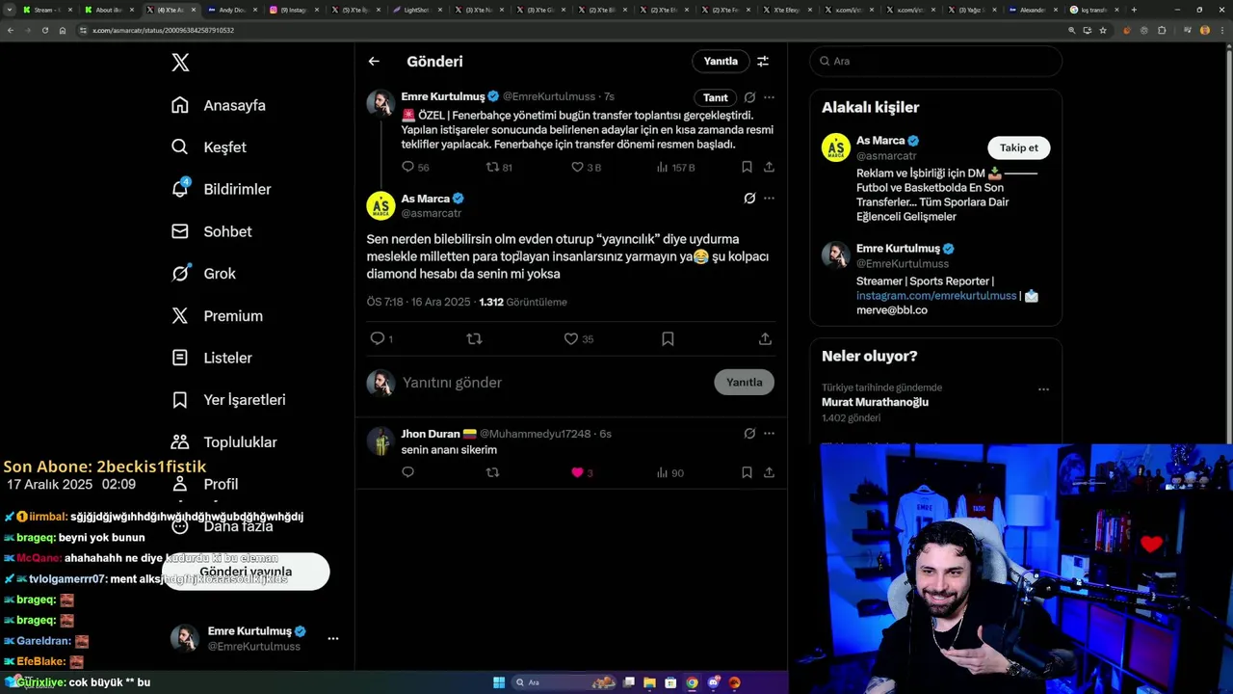Open Discord from the taskbar

tap(714, 682)
